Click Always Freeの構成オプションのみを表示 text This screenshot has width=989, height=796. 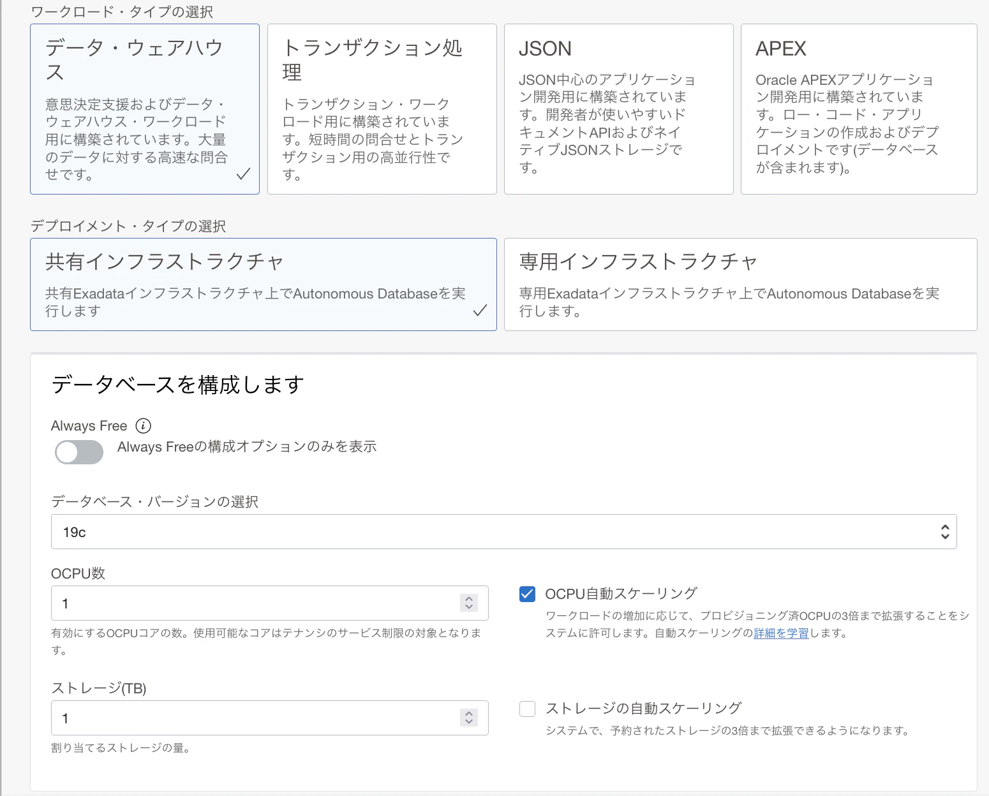247,446
